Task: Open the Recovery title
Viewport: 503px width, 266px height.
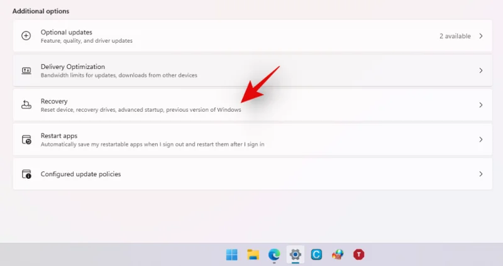Action: point(54,101)
